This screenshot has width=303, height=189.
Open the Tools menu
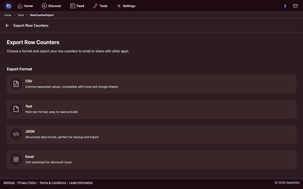(100, 6)
